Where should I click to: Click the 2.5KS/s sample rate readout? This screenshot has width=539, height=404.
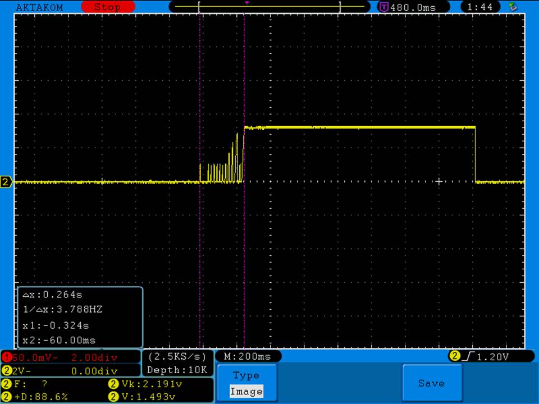coord(177,356)
